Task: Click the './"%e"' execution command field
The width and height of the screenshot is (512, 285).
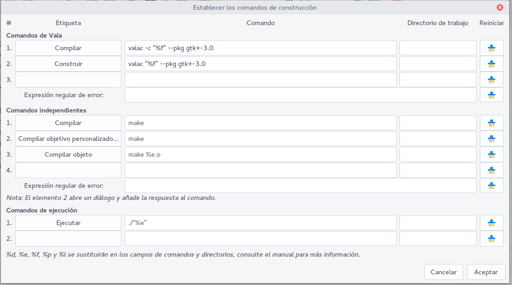Action: click(x=260, y=223)
